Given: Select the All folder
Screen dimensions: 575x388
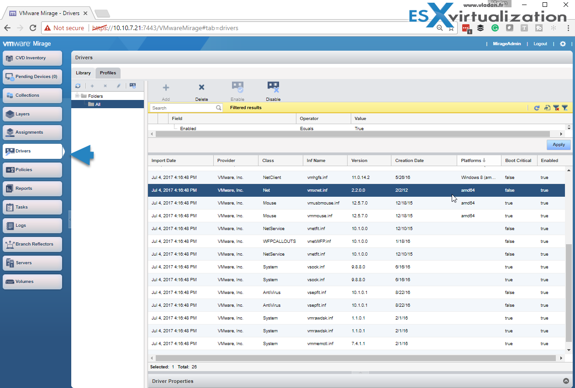Looking at the screenshot, I should point(108,104).
